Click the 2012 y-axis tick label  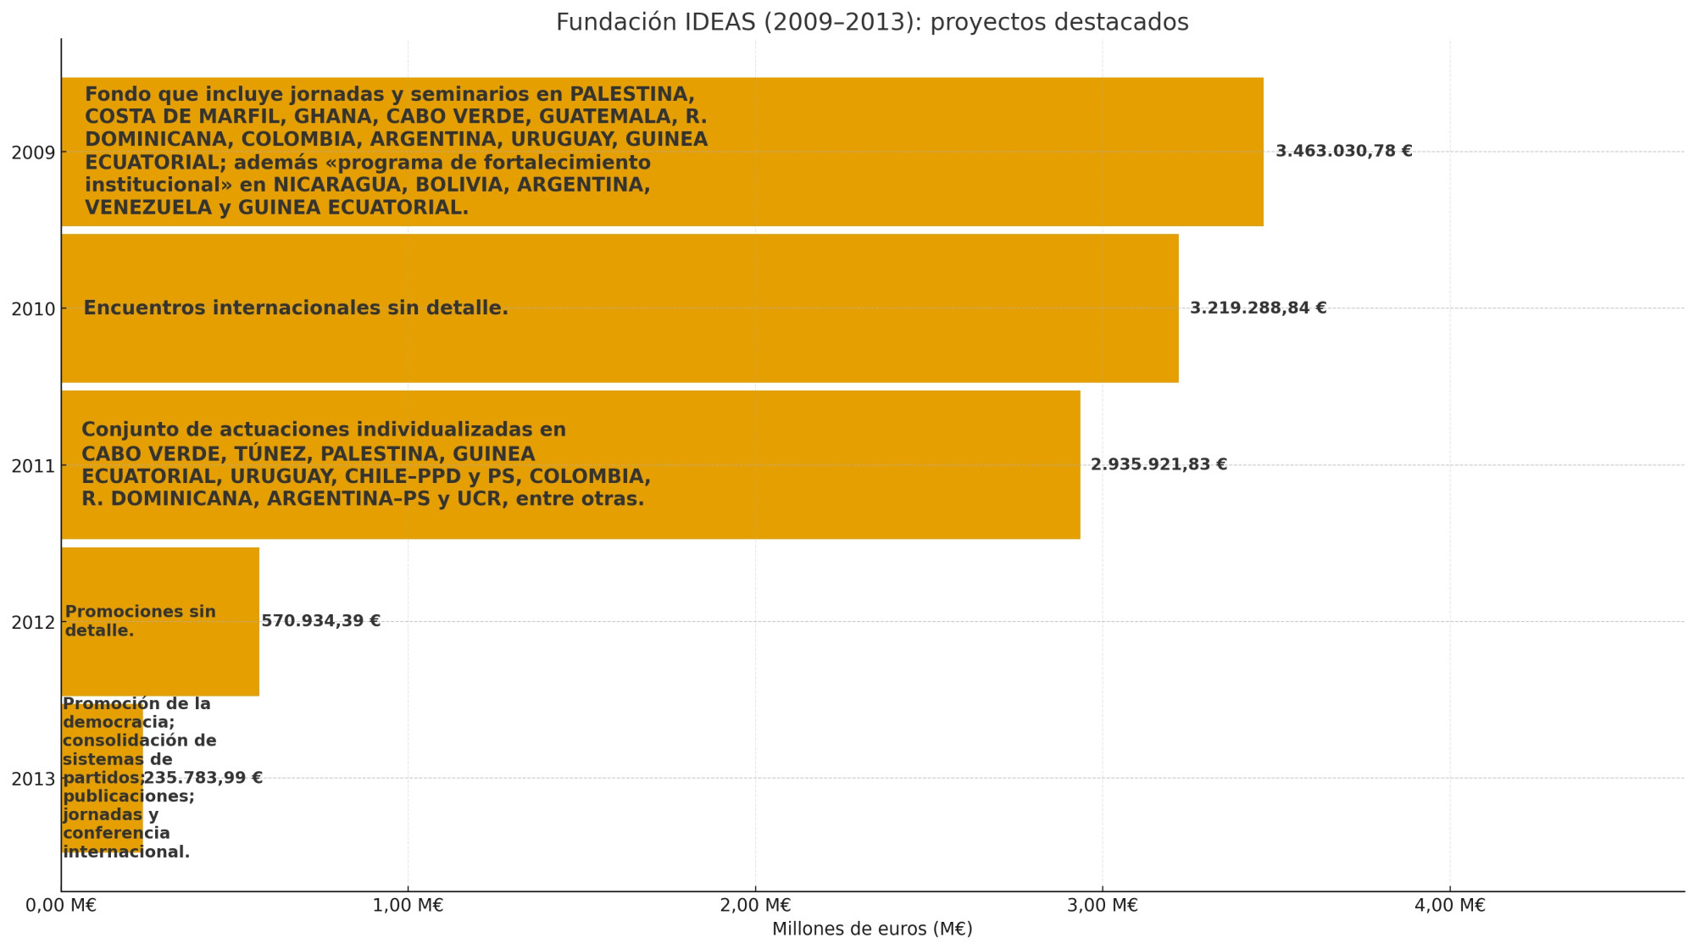(x=33, y=622)
